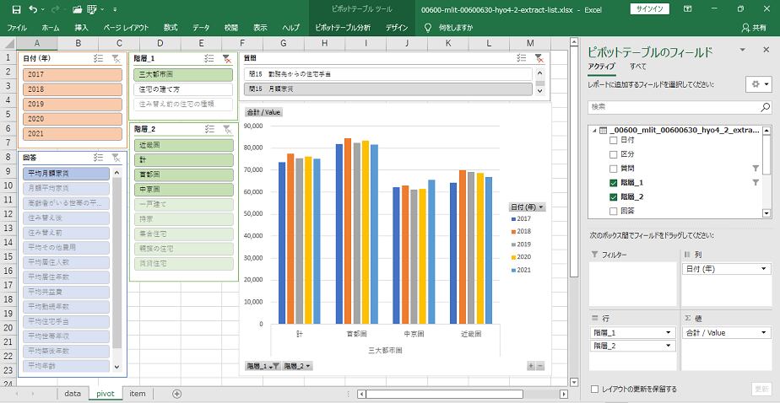Image resolution: width=780 pixels, height=403 pixels.
Task: Expand the entire field with the chart plus button
Action: [530, 366]
